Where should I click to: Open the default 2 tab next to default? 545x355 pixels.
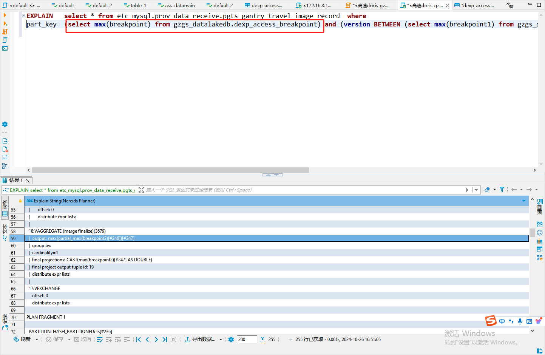[99, 5]
